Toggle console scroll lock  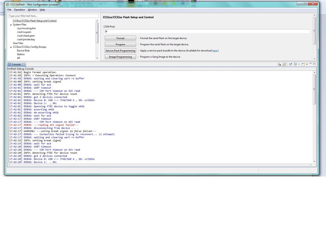[x=284, y=64]
